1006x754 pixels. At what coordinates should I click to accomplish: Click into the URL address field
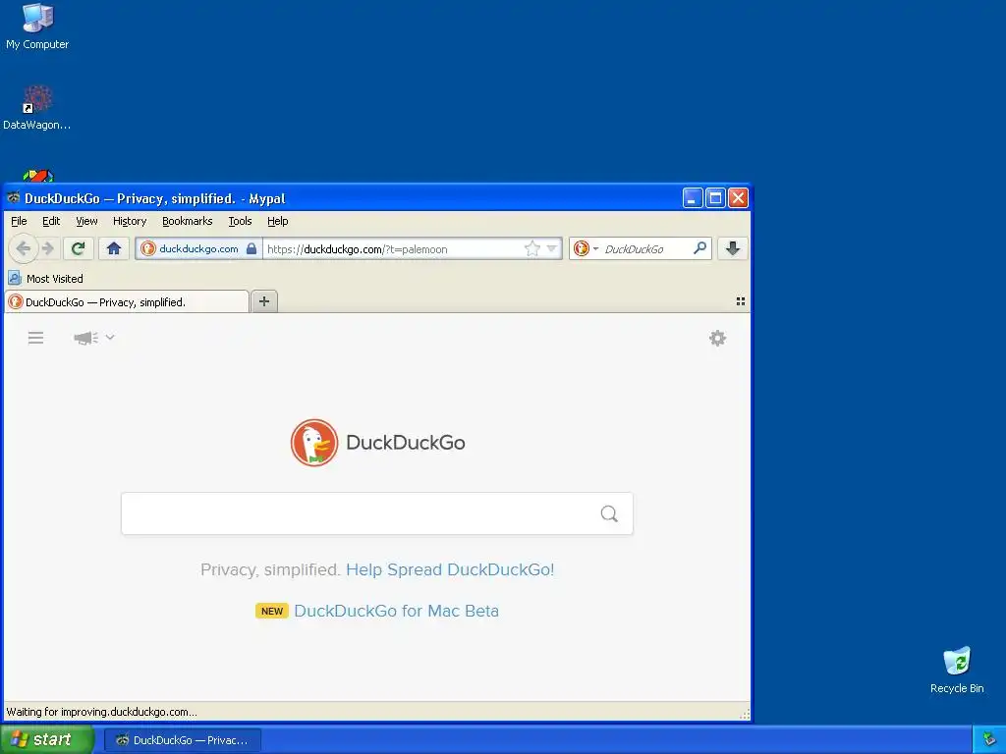[393, 248]
